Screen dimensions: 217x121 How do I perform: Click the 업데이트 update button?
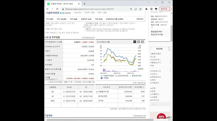tap(164, 9)
